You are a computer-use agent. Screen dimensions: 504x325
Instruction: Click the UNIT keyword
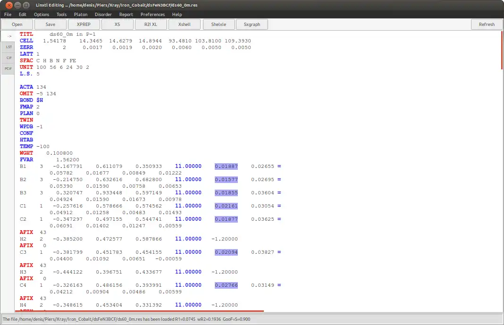click(26, 67)
